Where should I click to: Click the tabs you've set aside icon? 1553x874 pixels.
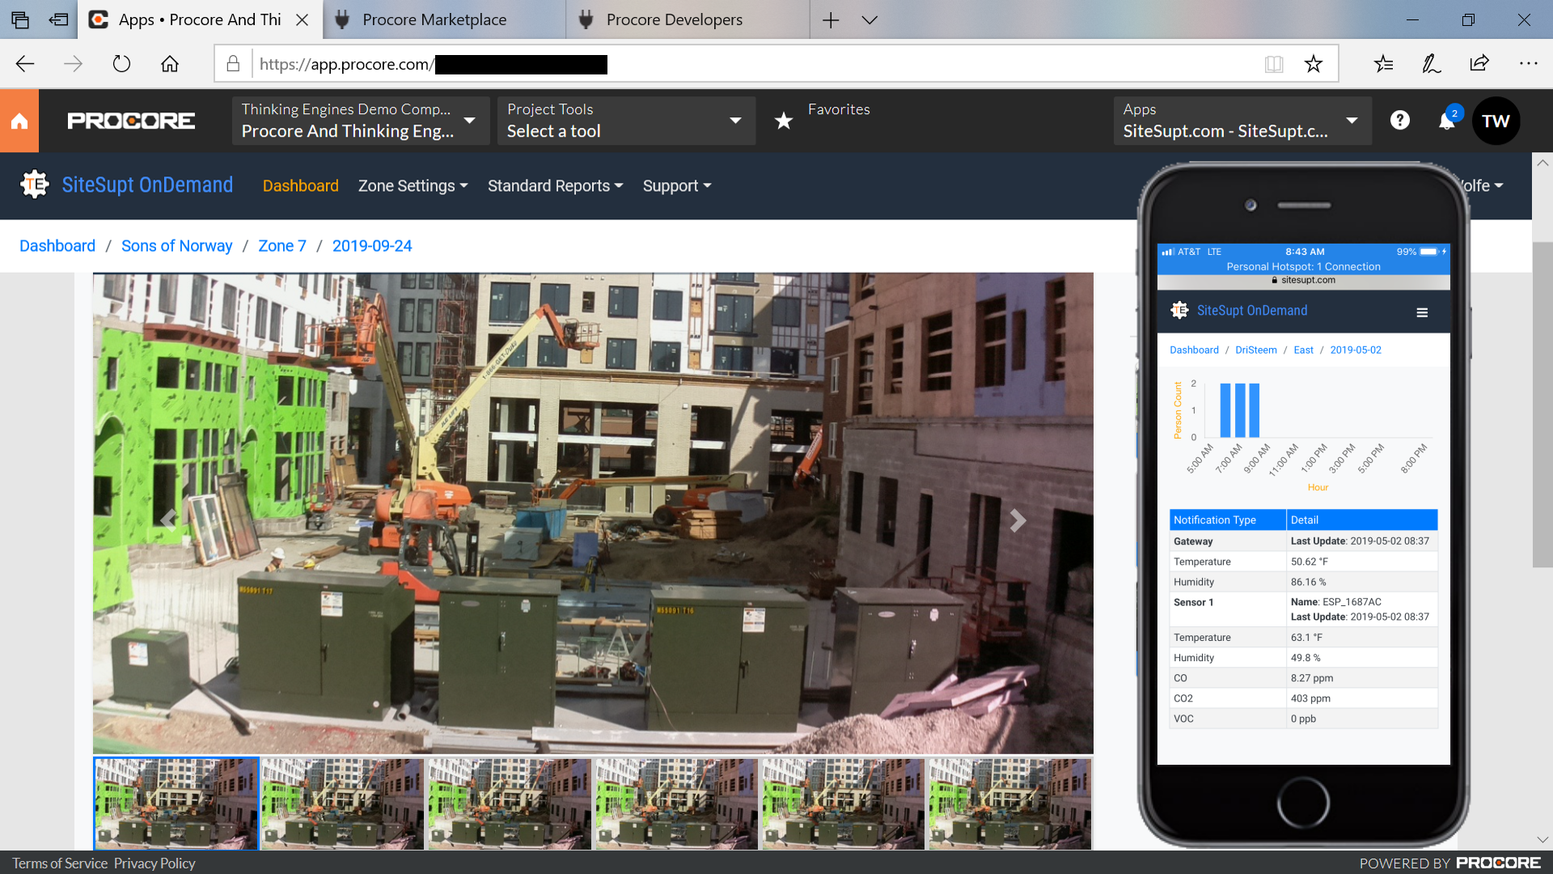19,19
